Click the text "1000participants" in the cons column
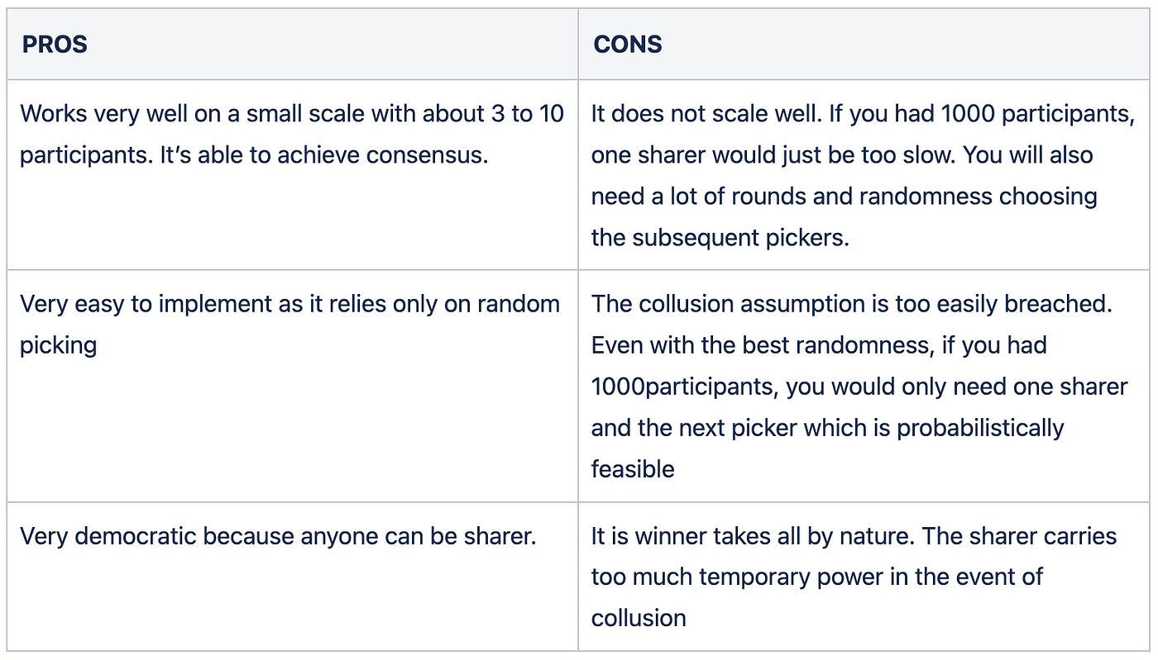1158x660 pixels. click(x=685, y=387)
